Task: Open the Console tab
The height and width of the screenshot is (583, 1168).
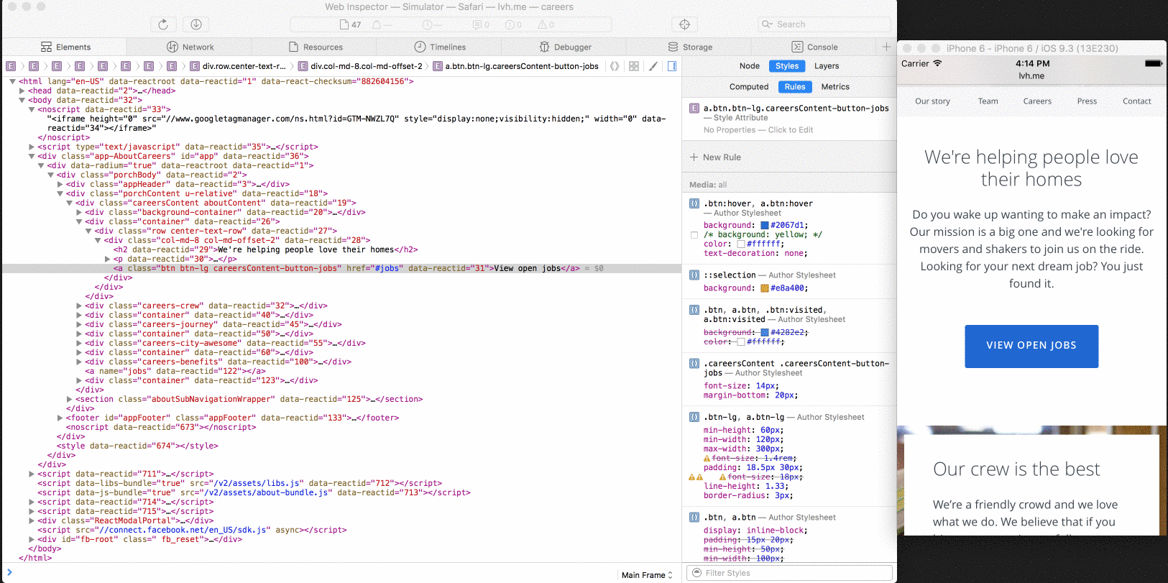Action: click(x=814, y=47)
